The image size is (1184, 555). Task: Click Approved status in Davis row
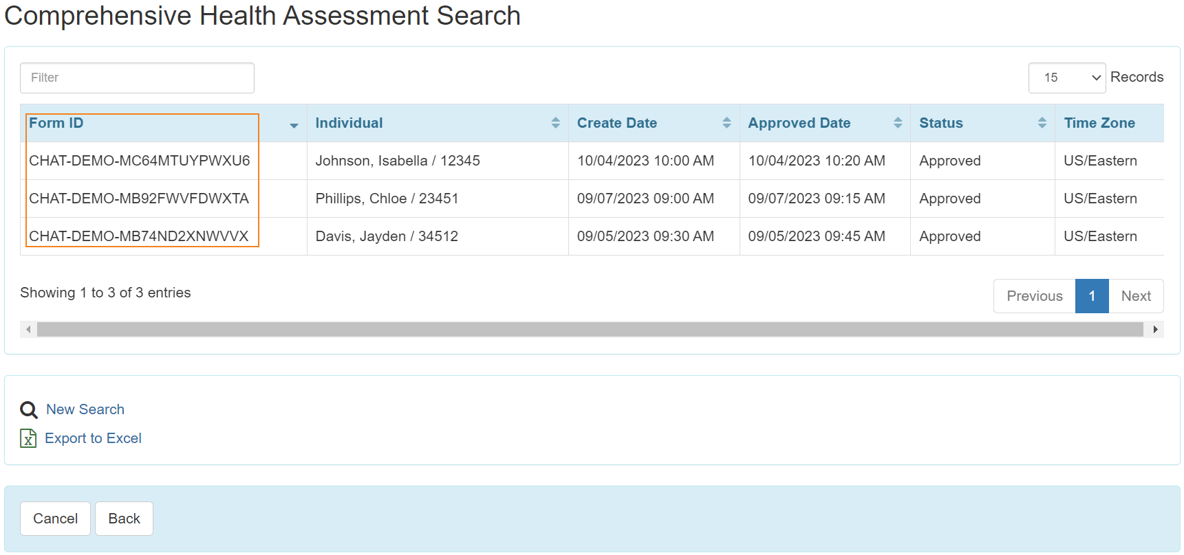(950, 236)
